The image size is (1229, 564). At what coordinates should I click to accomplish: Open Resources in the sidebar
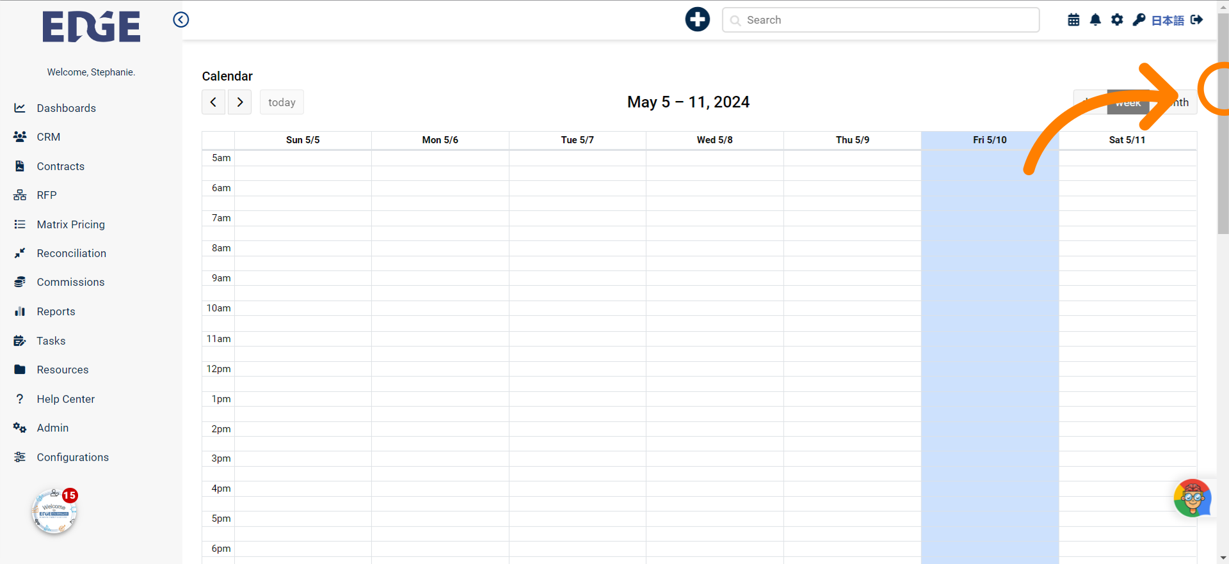[63, 370]
